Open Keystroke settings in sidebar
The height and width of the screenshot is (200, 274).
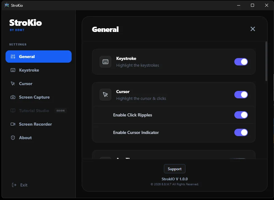39,70
